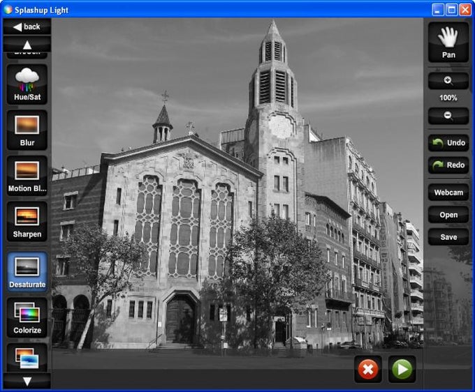This screenshot has height=392, width=475.
Task: Choose the Sharpen filter
Action: point(27,222)
